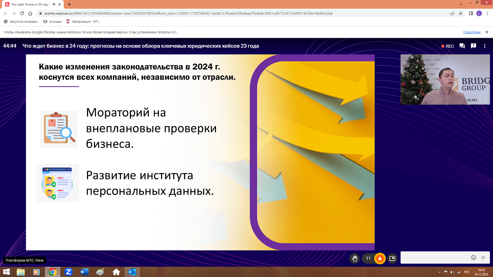Viewport: 493px width, 277px height.
Task: Select the speaker video thumbnail
Action: pyautogui.click(x=445, y=79)
